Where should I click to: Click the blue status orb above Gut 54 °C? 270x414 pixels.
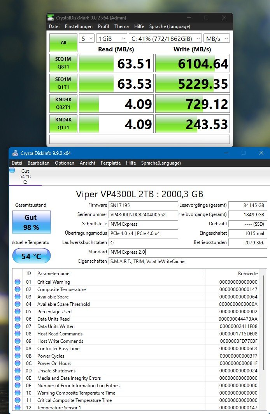(12, 170)
